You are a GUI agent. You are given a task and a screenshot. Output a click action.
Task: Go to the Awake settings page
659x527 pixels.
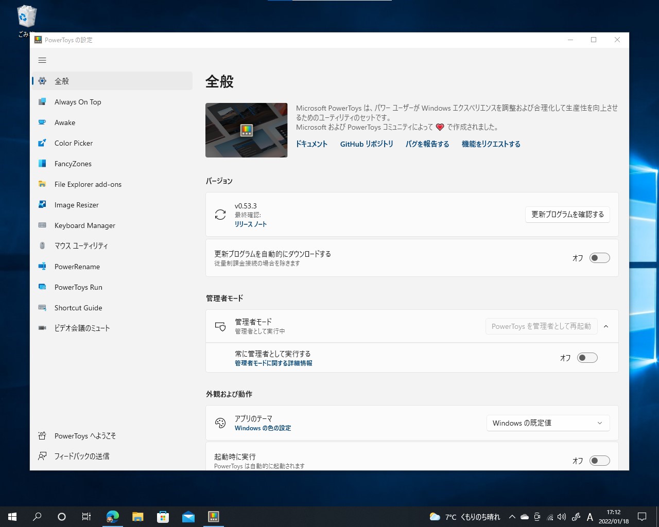coord(112,122)
